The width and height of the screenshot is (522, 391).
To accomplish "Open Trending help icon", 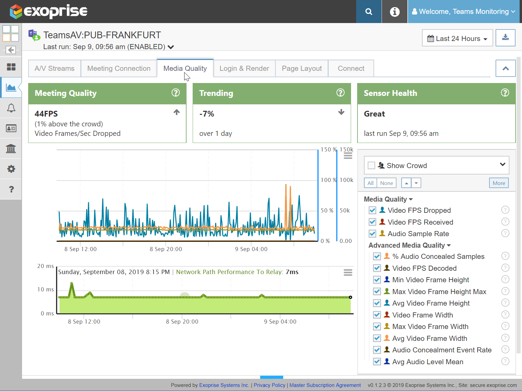I will (340, 92).
